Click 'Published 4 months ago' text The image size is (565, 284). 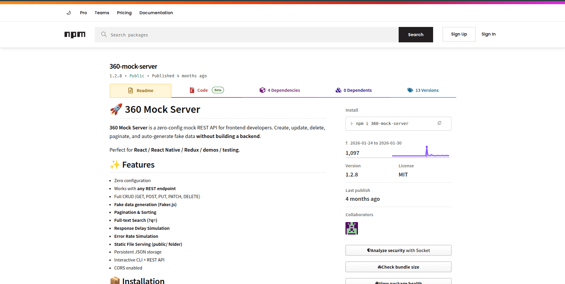[x=179, y=76]
